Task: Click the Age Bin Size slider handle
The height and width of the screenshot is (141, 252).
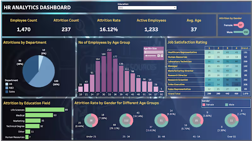Action: point(146,56)
